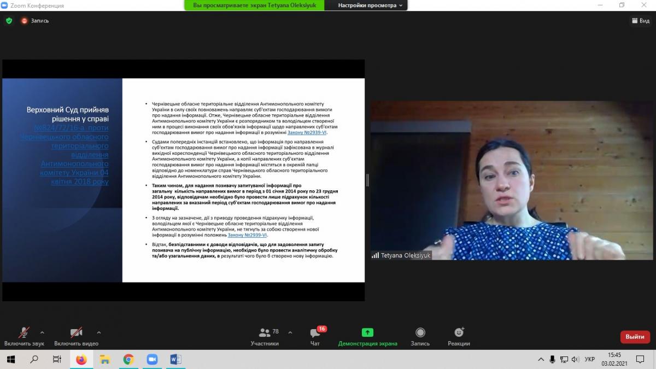
Task: Expand audio options arrow next to microphone
Action: [x=42, y=332]
